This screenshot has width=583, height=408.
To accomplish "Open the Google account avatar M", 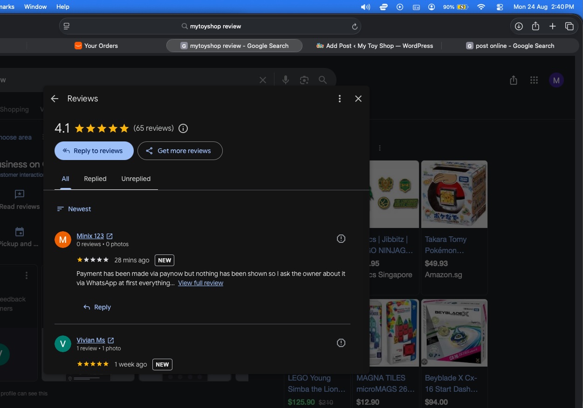I will pos(556,80).
